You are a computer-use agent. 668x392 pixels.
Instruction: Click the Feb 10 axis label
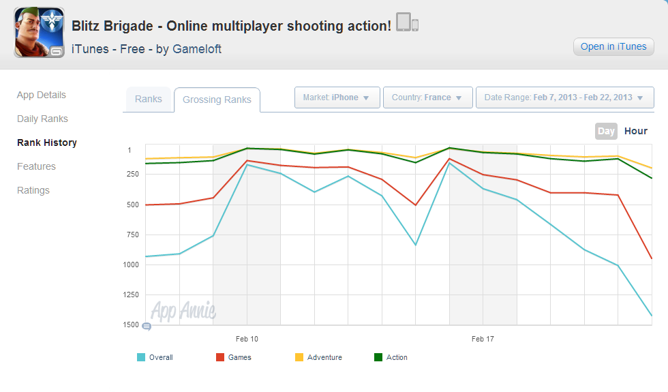click(x=247, y=340)
